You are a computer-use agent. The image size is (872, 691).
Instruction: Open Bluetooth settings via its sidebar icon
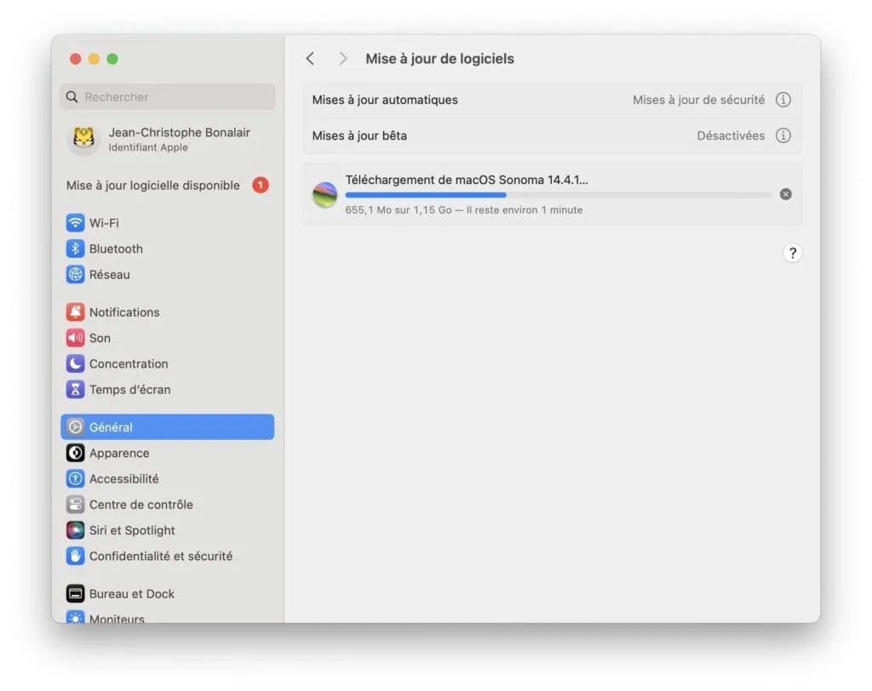(75, 248)
